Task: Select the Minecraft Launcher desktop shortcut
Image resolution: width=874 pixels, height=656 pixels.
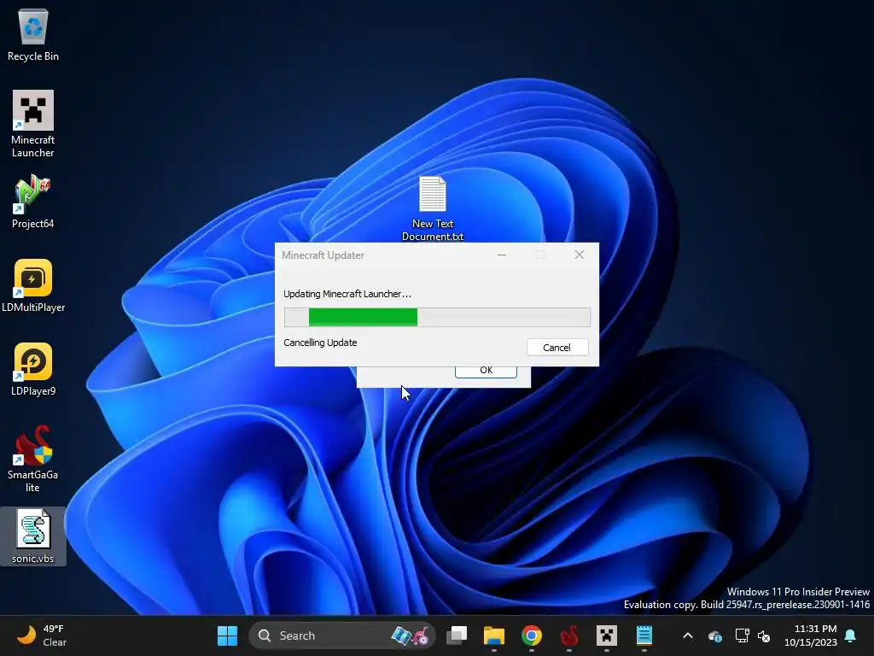Action: tap(33, 124)
